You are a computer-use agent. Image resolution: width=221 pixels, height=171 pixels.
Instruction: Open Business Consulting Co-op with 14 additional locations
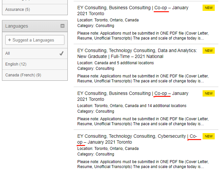click(x=133, y=96)
